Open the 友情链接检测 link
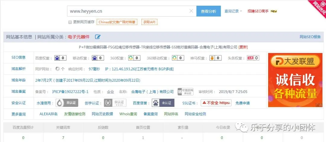326x142 pixels. coord(75,114)
